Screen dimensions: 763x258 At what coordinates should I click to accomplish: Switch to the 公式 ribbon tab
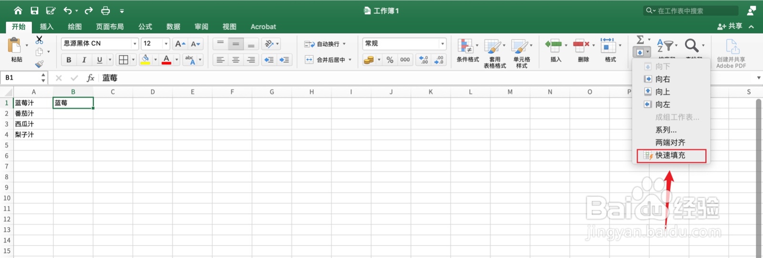[145, 27]
